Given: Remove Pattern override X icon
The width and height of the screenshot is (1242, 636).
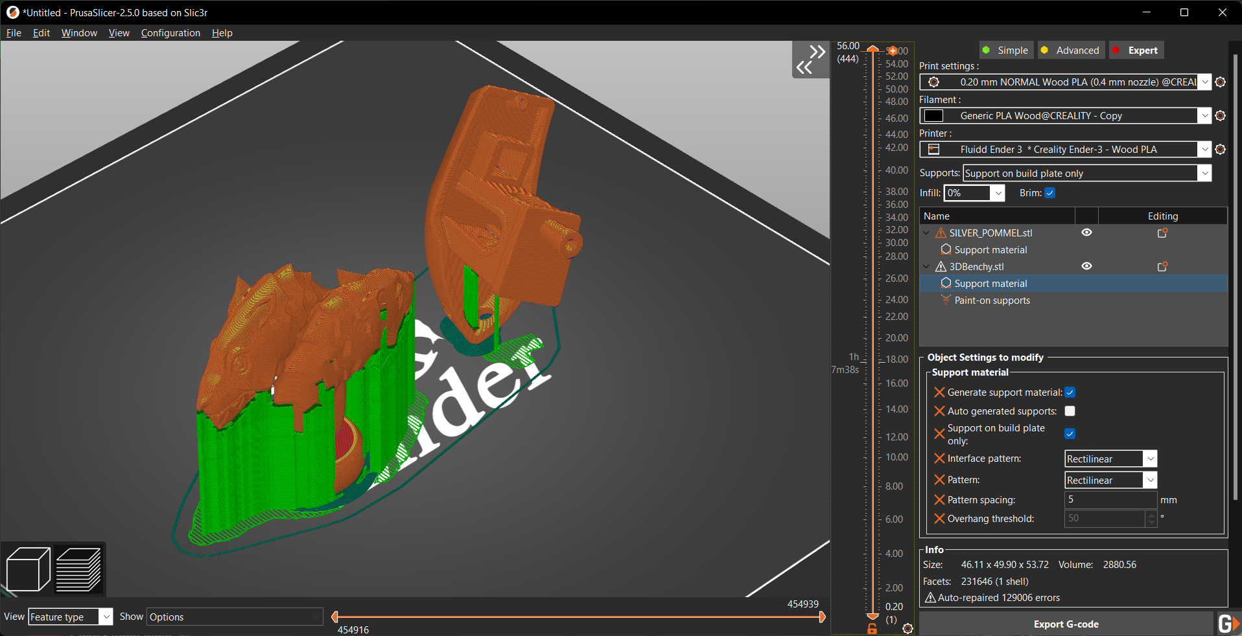Looking at the screenshot, I should (939, 480).
